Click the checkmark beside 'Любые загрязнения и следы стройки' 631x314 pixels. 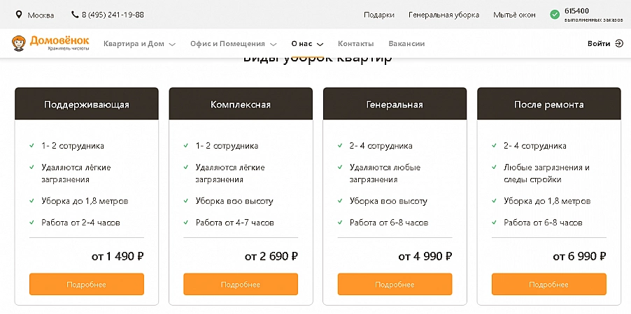494,167
